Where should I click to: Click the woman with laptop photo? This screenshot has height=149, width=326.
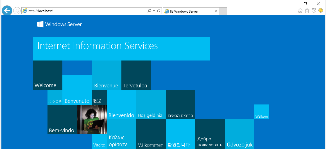click(x=92, y=119)
